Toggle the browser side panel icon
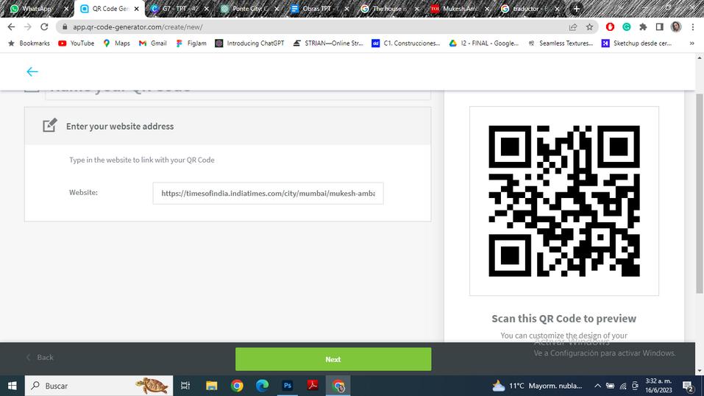Image resolution: width=704 pixels, height=396 pixels. point(660,27)
